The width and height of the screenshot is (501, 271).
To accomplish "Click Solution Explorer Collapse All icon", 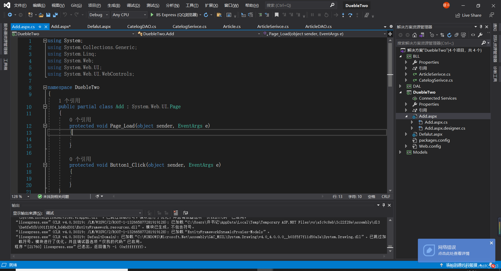I will tap(456, 35).
